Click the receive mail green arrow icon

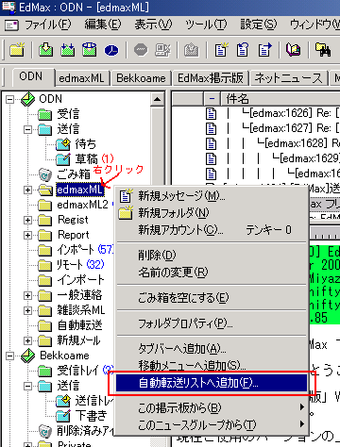click(x=46, y=50)
